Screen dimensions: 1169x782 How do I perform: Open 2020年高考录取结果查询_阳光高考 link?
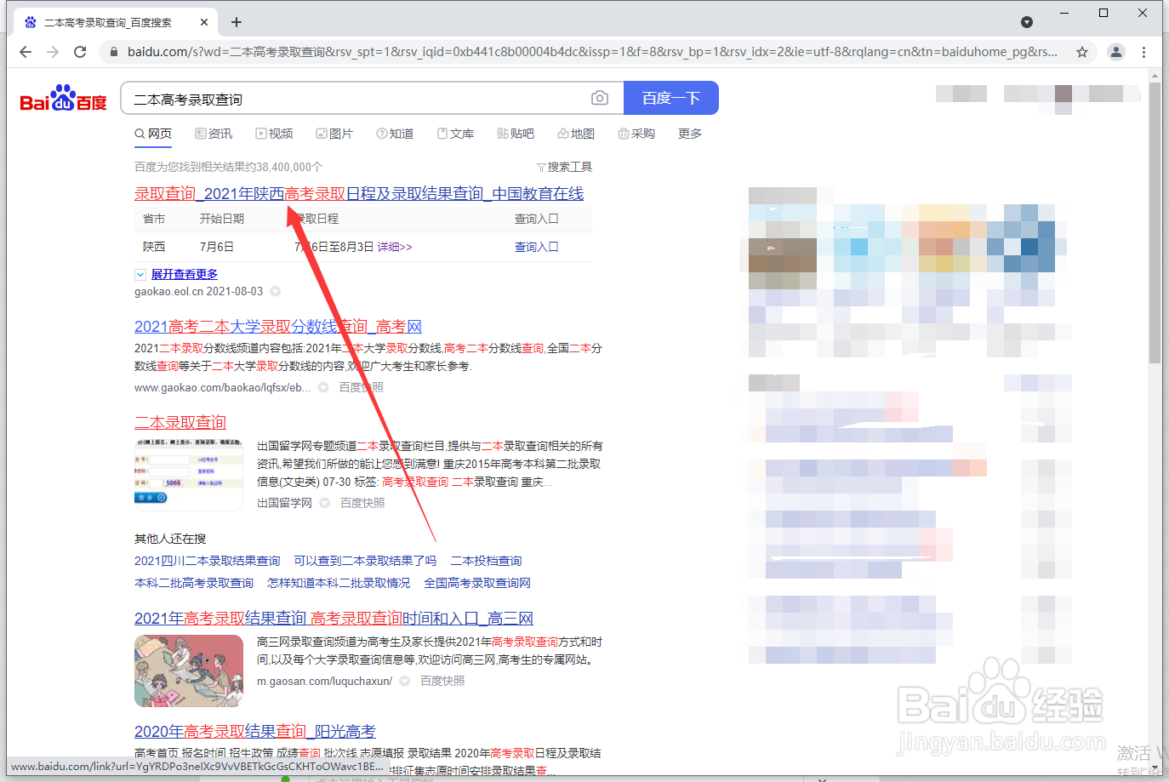click(x=255, y=732)
